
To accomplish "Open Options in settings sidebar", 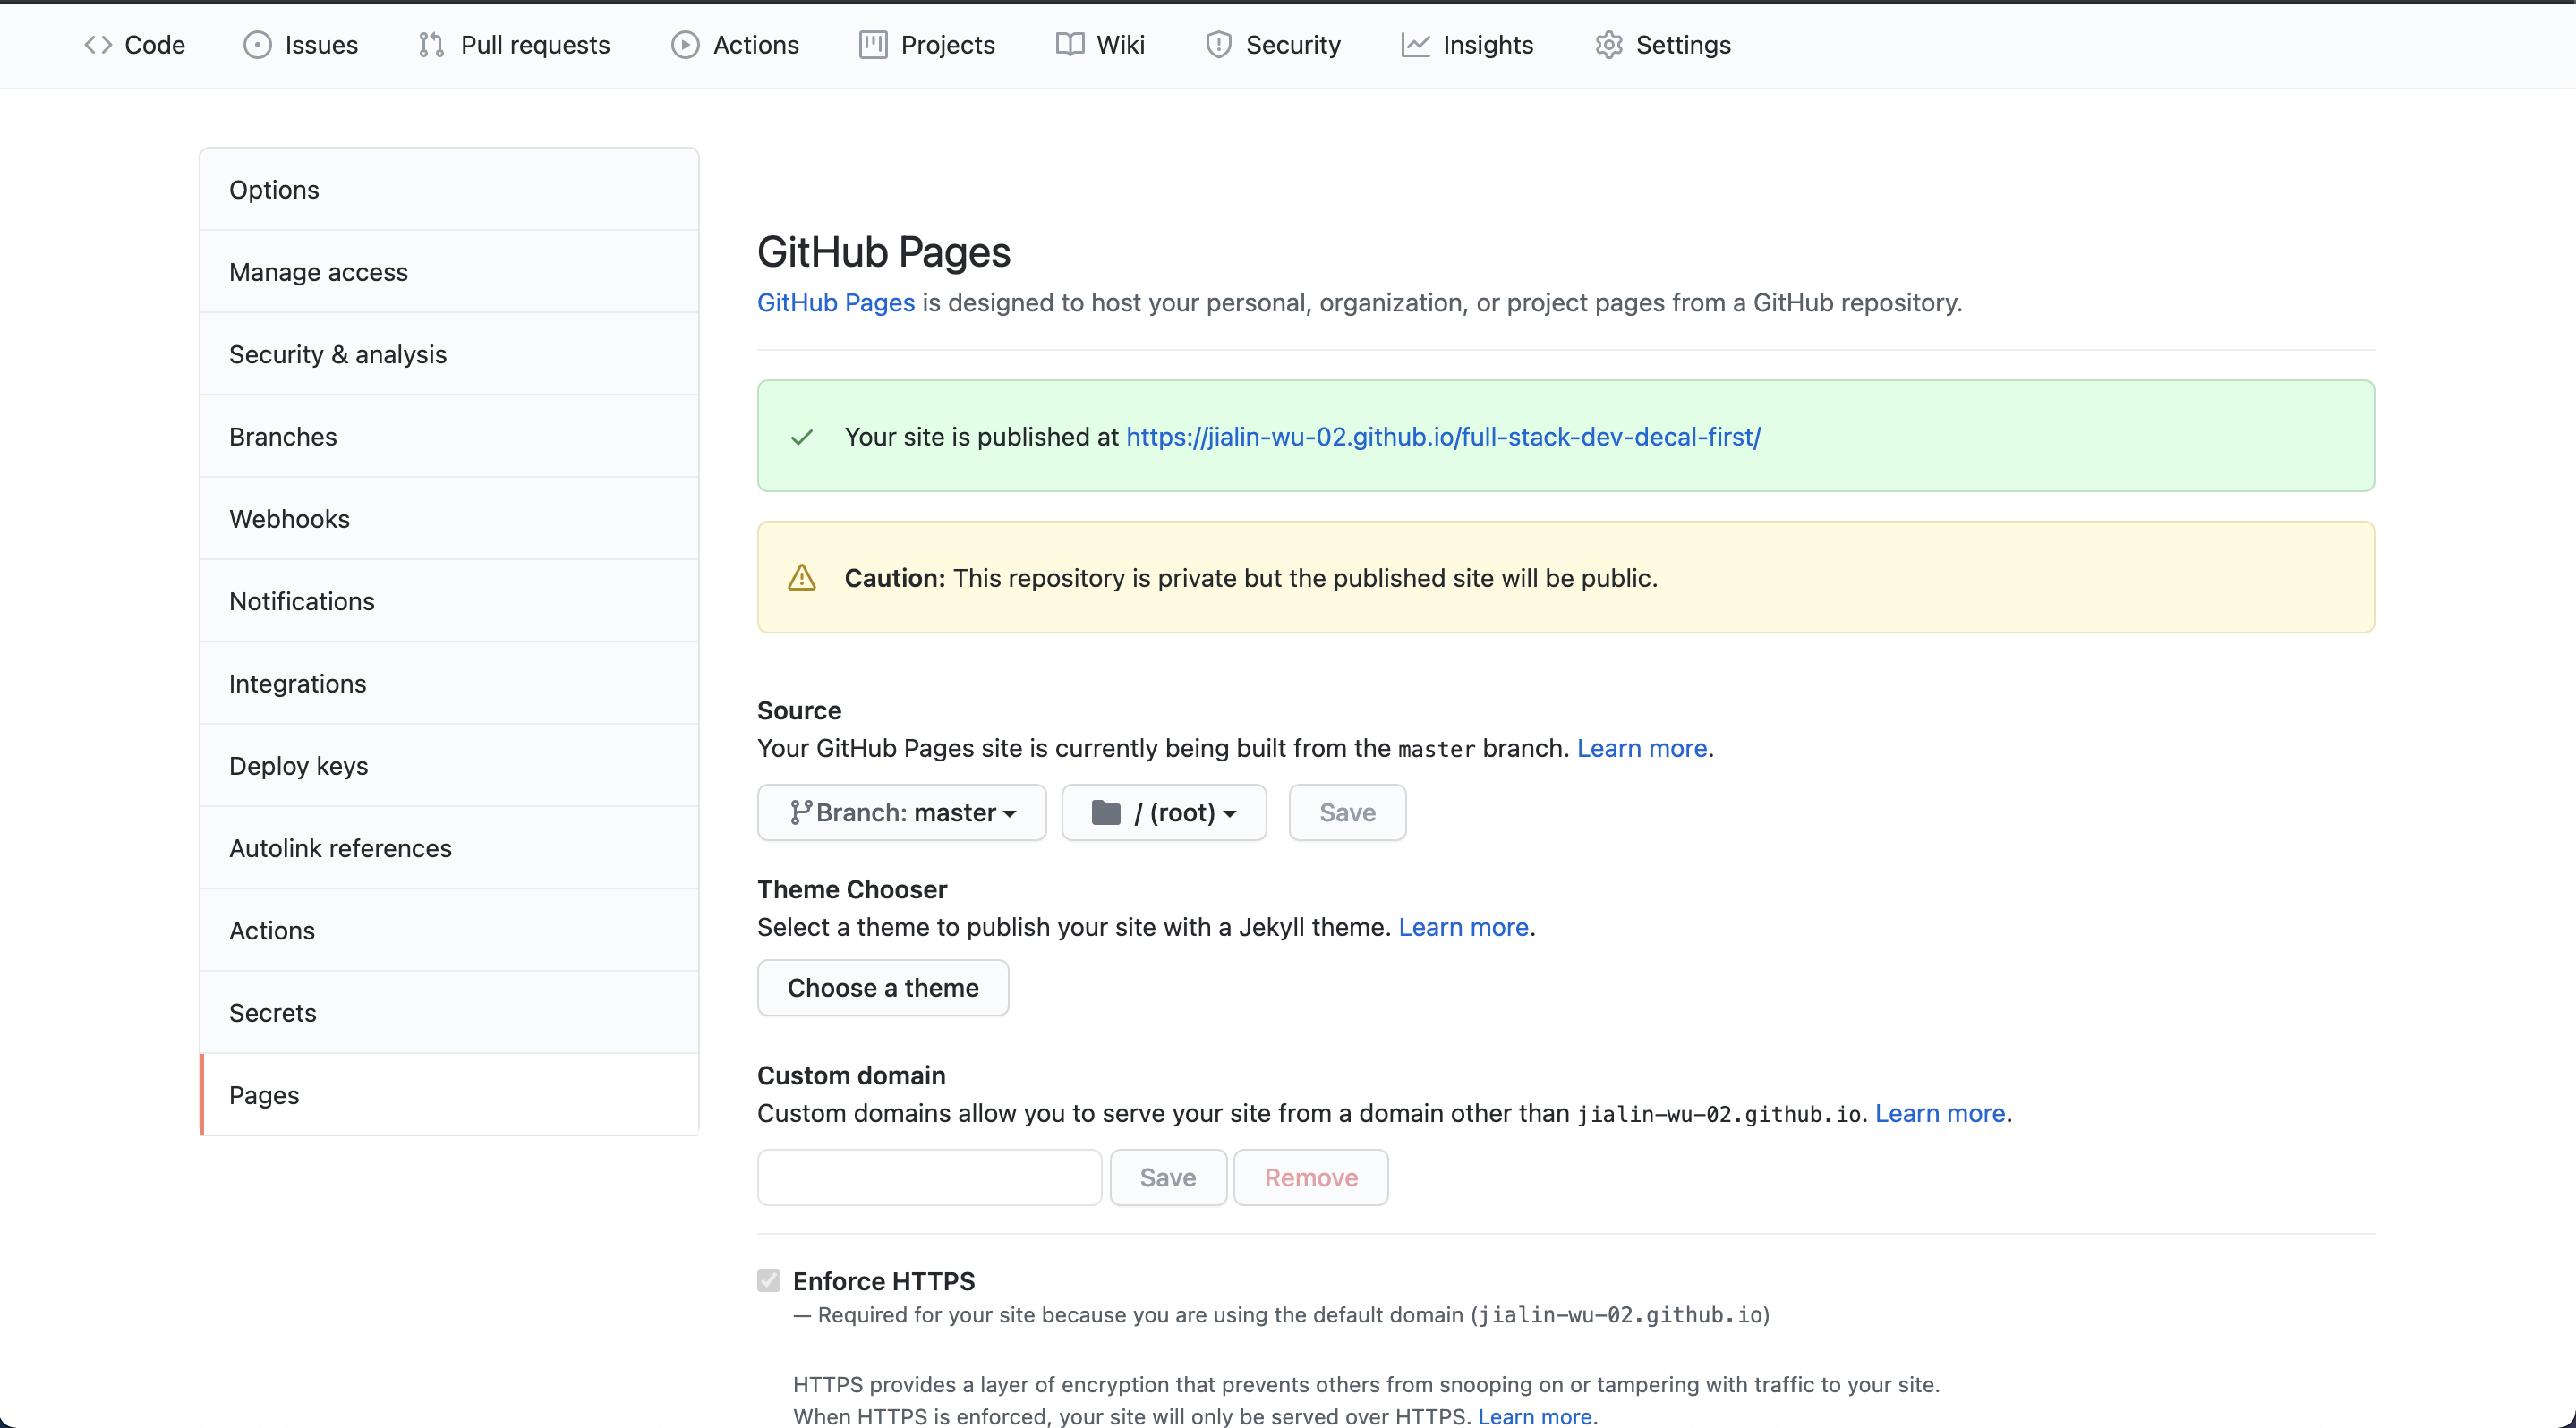I will (449, 190).
